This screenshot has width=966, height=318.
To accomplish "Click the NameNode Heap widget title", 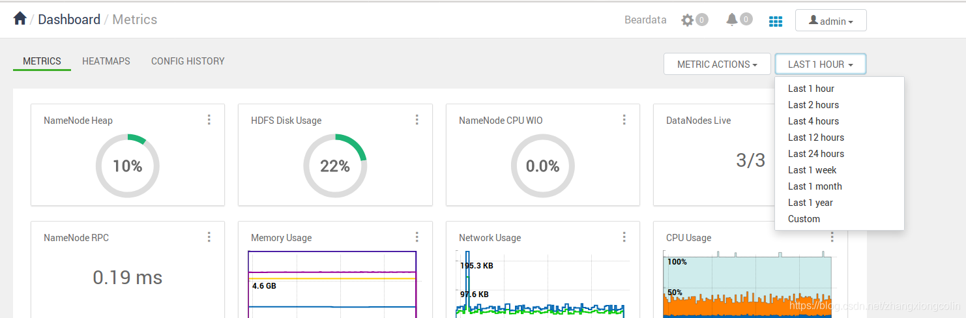I will click(x=78, y=121).
